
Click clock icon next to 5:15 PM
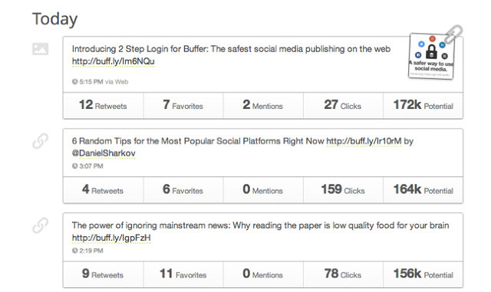point(75,82)
